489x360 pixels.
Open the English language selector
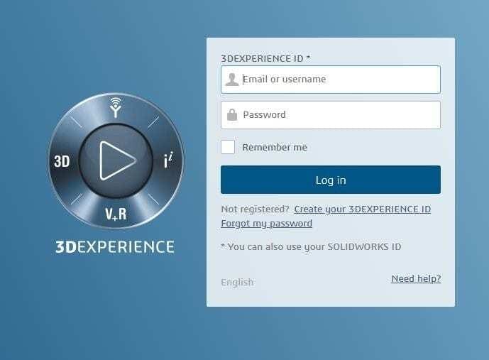click(237, 282)
